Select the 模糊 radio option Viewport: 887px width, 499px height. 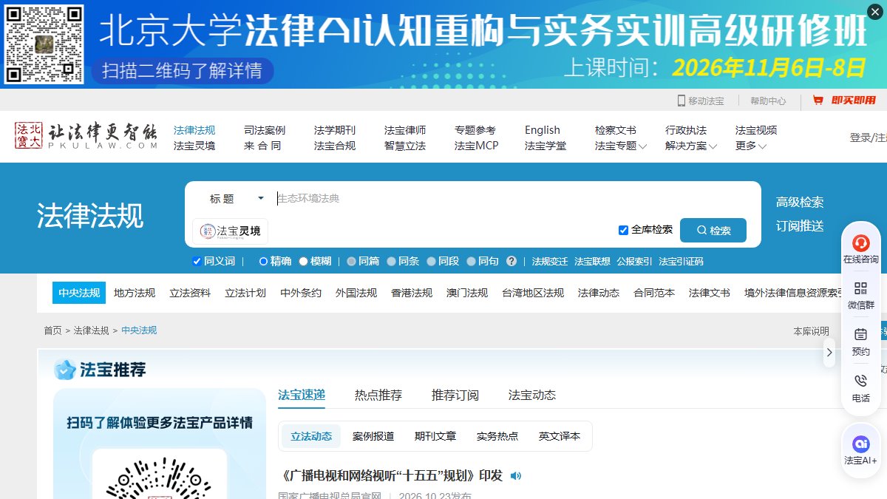[x=303, y=261]
